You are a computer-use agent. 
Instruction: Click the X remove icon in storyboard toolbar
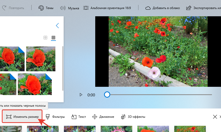215,117
